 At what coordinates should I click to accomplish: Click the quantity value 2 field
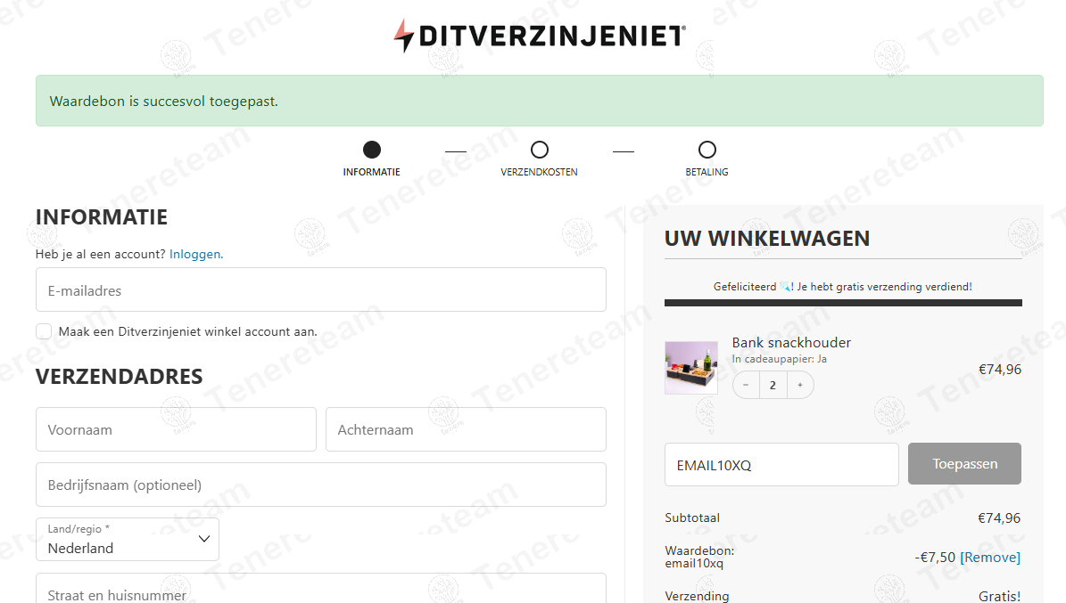pyautogui.click(x=773, y=385)
